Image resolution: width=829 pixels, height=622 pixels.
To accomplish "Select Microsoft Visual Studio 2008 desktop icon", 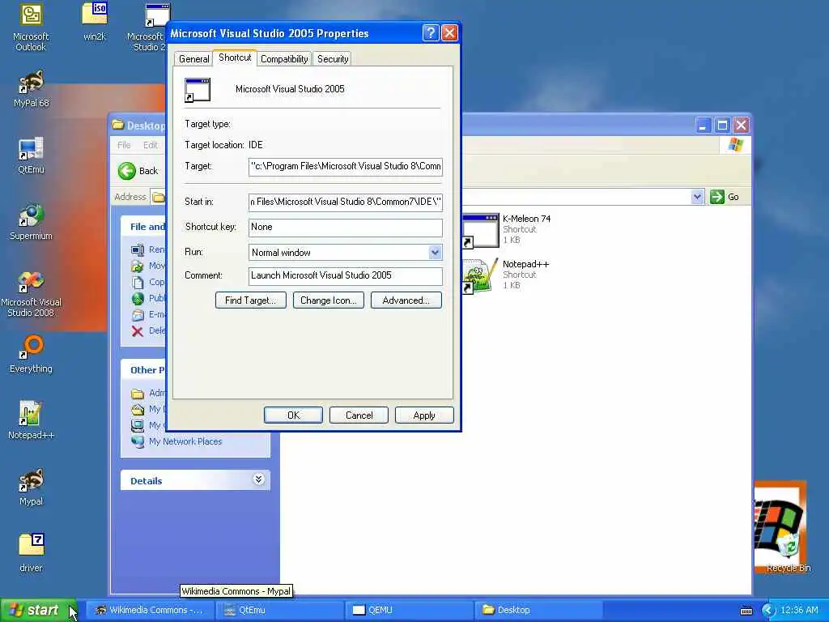I will [31, 294].
